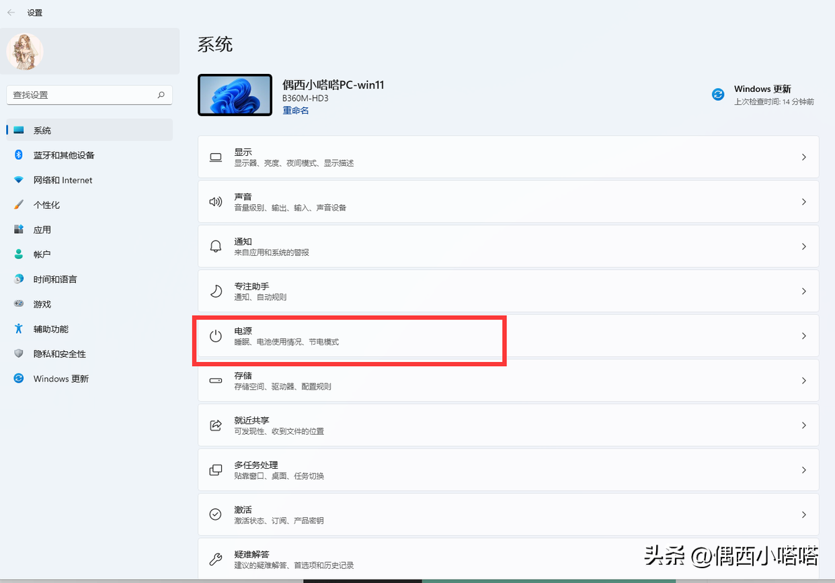Click the Windows 更新 sync icon at top right
Viewport: 835px width, 583px height.
[718, 95]
